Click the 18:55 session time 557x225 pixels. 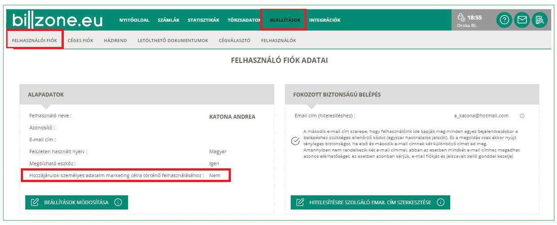point(475,18)
